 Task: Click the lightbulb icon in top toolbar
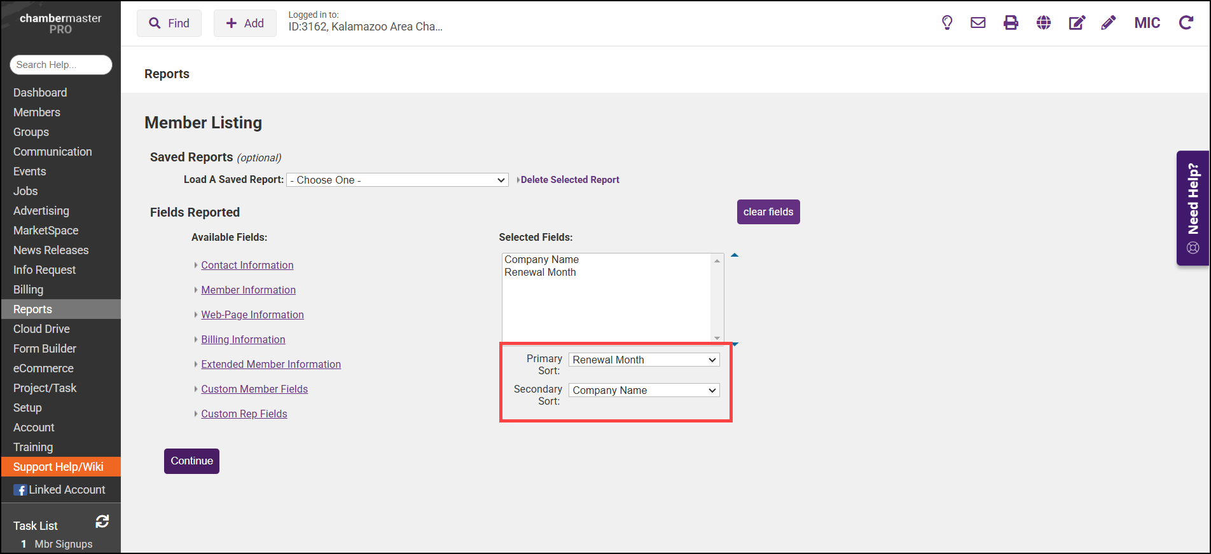[947, 23]
